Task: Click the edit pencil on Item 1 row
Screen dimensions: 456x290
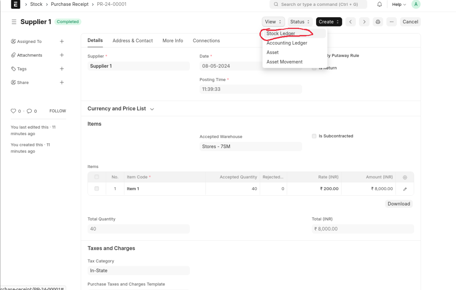Action: point(405,189)
